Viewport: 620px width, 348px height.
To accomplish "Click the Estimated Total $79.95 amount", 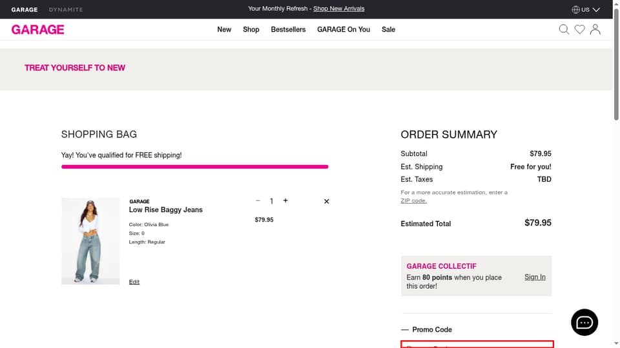I will [538, 222].
